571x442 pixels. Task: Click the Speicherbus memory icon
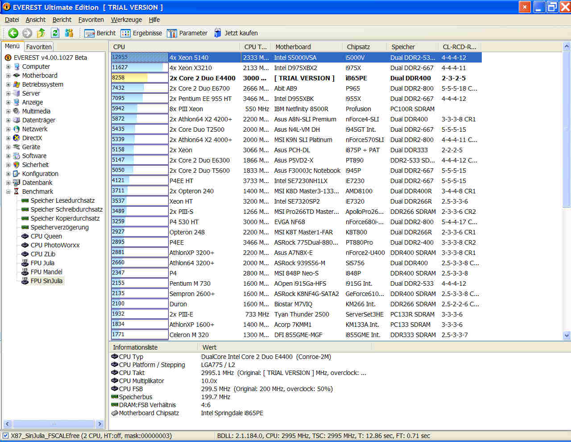(x=115, y=397)
